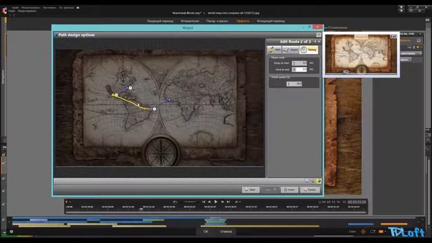
Task: Click the green arrow icon above Cancel
Action: (319, 181)
